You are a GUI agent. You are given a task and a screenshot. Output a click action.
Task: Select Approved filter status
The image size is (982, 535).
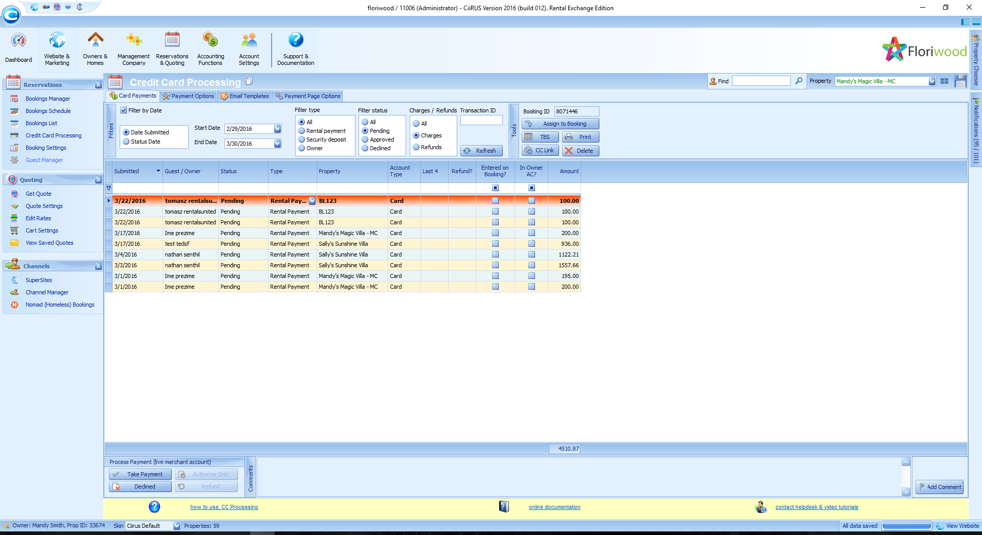[x=365, y=139]
